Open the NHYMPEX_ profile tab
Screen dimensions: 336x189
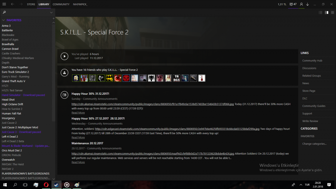(x=80, y=4)
